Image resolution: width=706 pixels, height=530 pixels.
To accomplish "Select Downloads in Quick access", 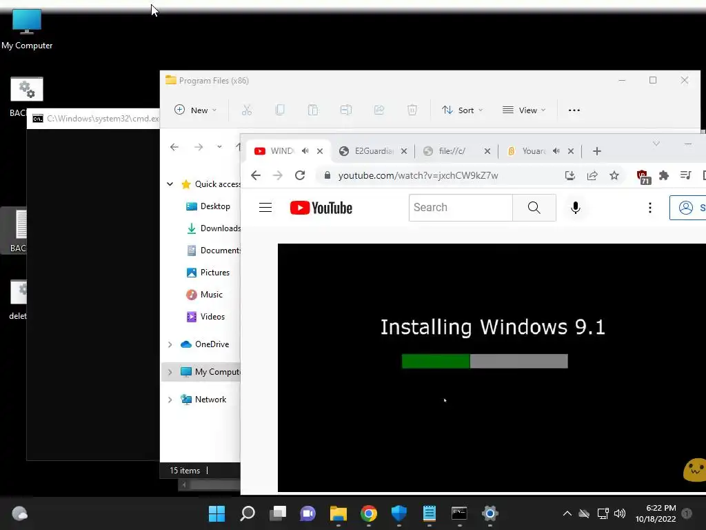I will point(213,228).
